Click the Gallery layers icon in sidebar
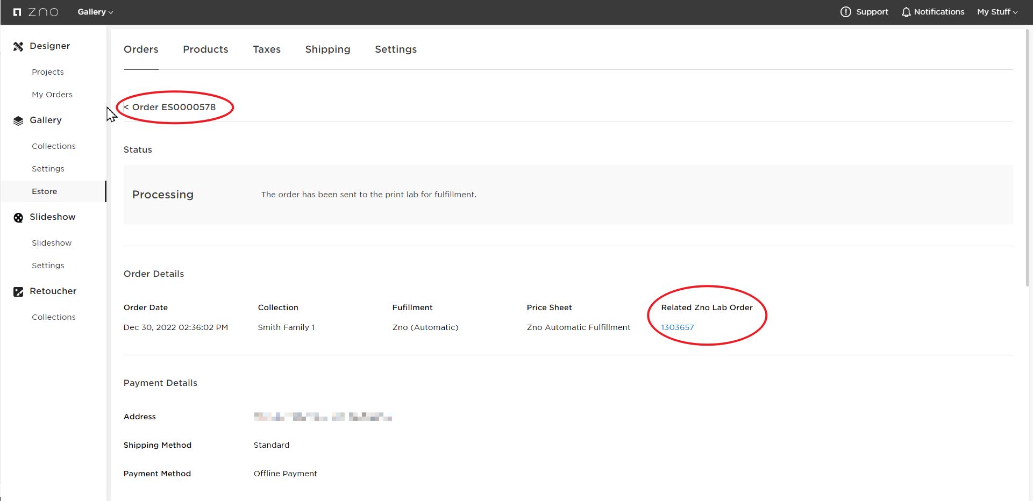Viewport: 1033px width, 501px height. (x=18, y=121)
